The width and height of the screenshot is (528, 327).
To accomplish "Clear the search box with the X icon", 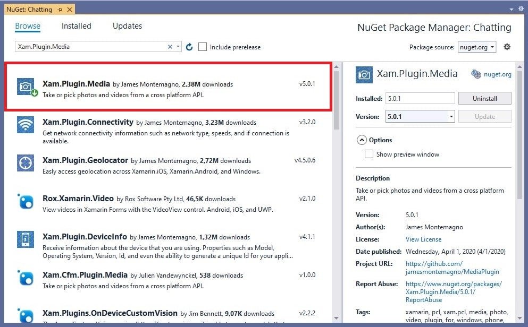I will coord(170,47).
